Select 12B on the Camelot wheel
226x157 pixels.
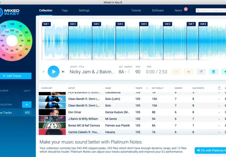12,24
